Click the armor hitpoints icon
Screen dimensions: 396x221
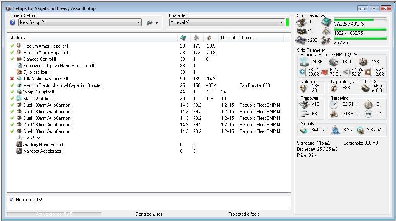[334, 62]
